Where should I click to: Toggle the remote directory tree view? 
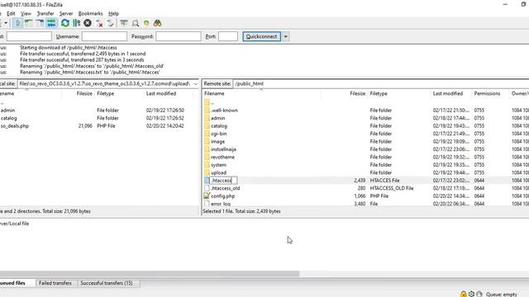pyautogui.click(x=40, y=23)
